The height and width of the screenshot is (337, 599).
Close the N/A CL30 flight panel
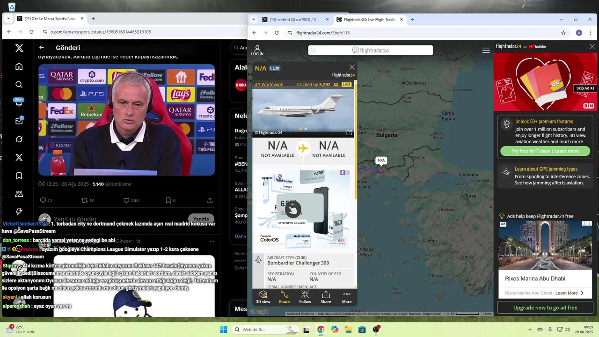tap(352, 67)
